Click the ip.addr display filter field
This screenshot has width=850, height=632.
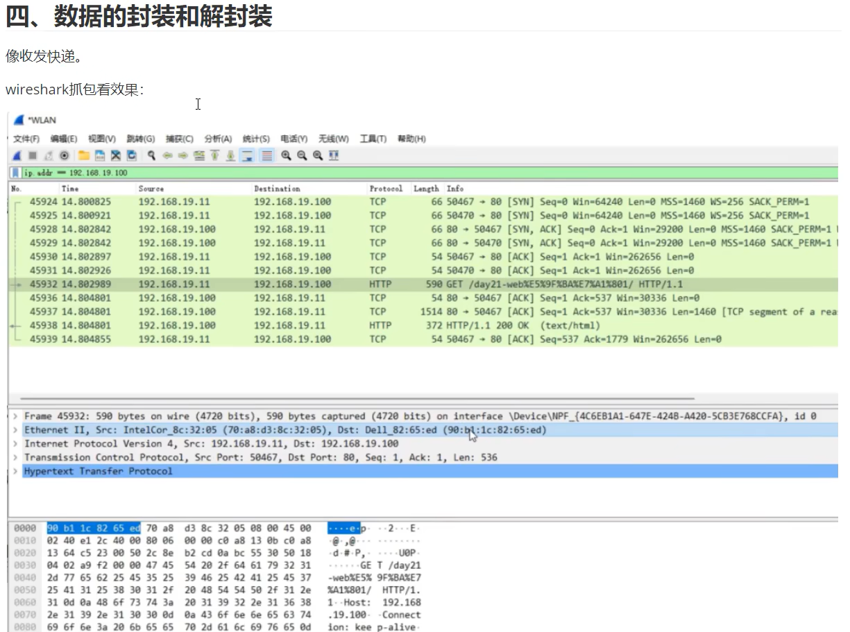pyautogui.click(x=429, y=173)
